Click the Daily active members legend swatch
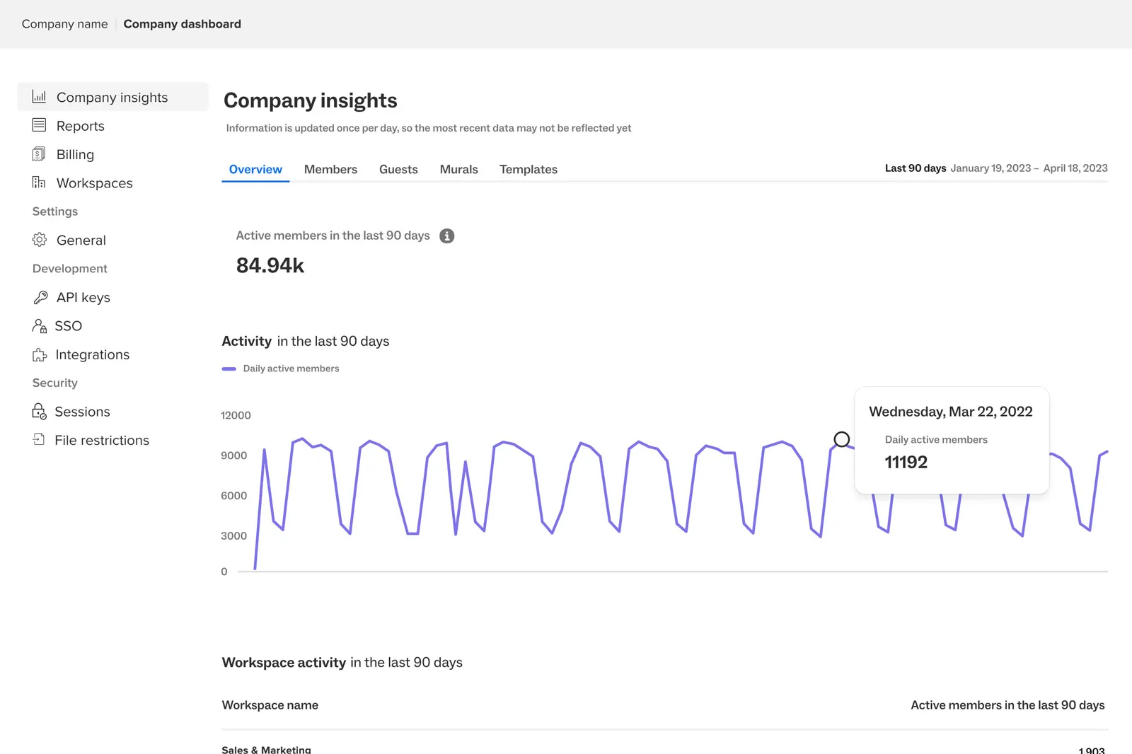Screen dimensions: 1132x754 pos(229,369)
